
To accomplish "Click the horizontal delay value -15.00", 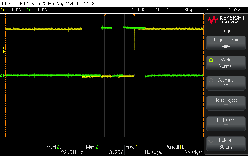I will pyautogui.click(x=137, y=10).
